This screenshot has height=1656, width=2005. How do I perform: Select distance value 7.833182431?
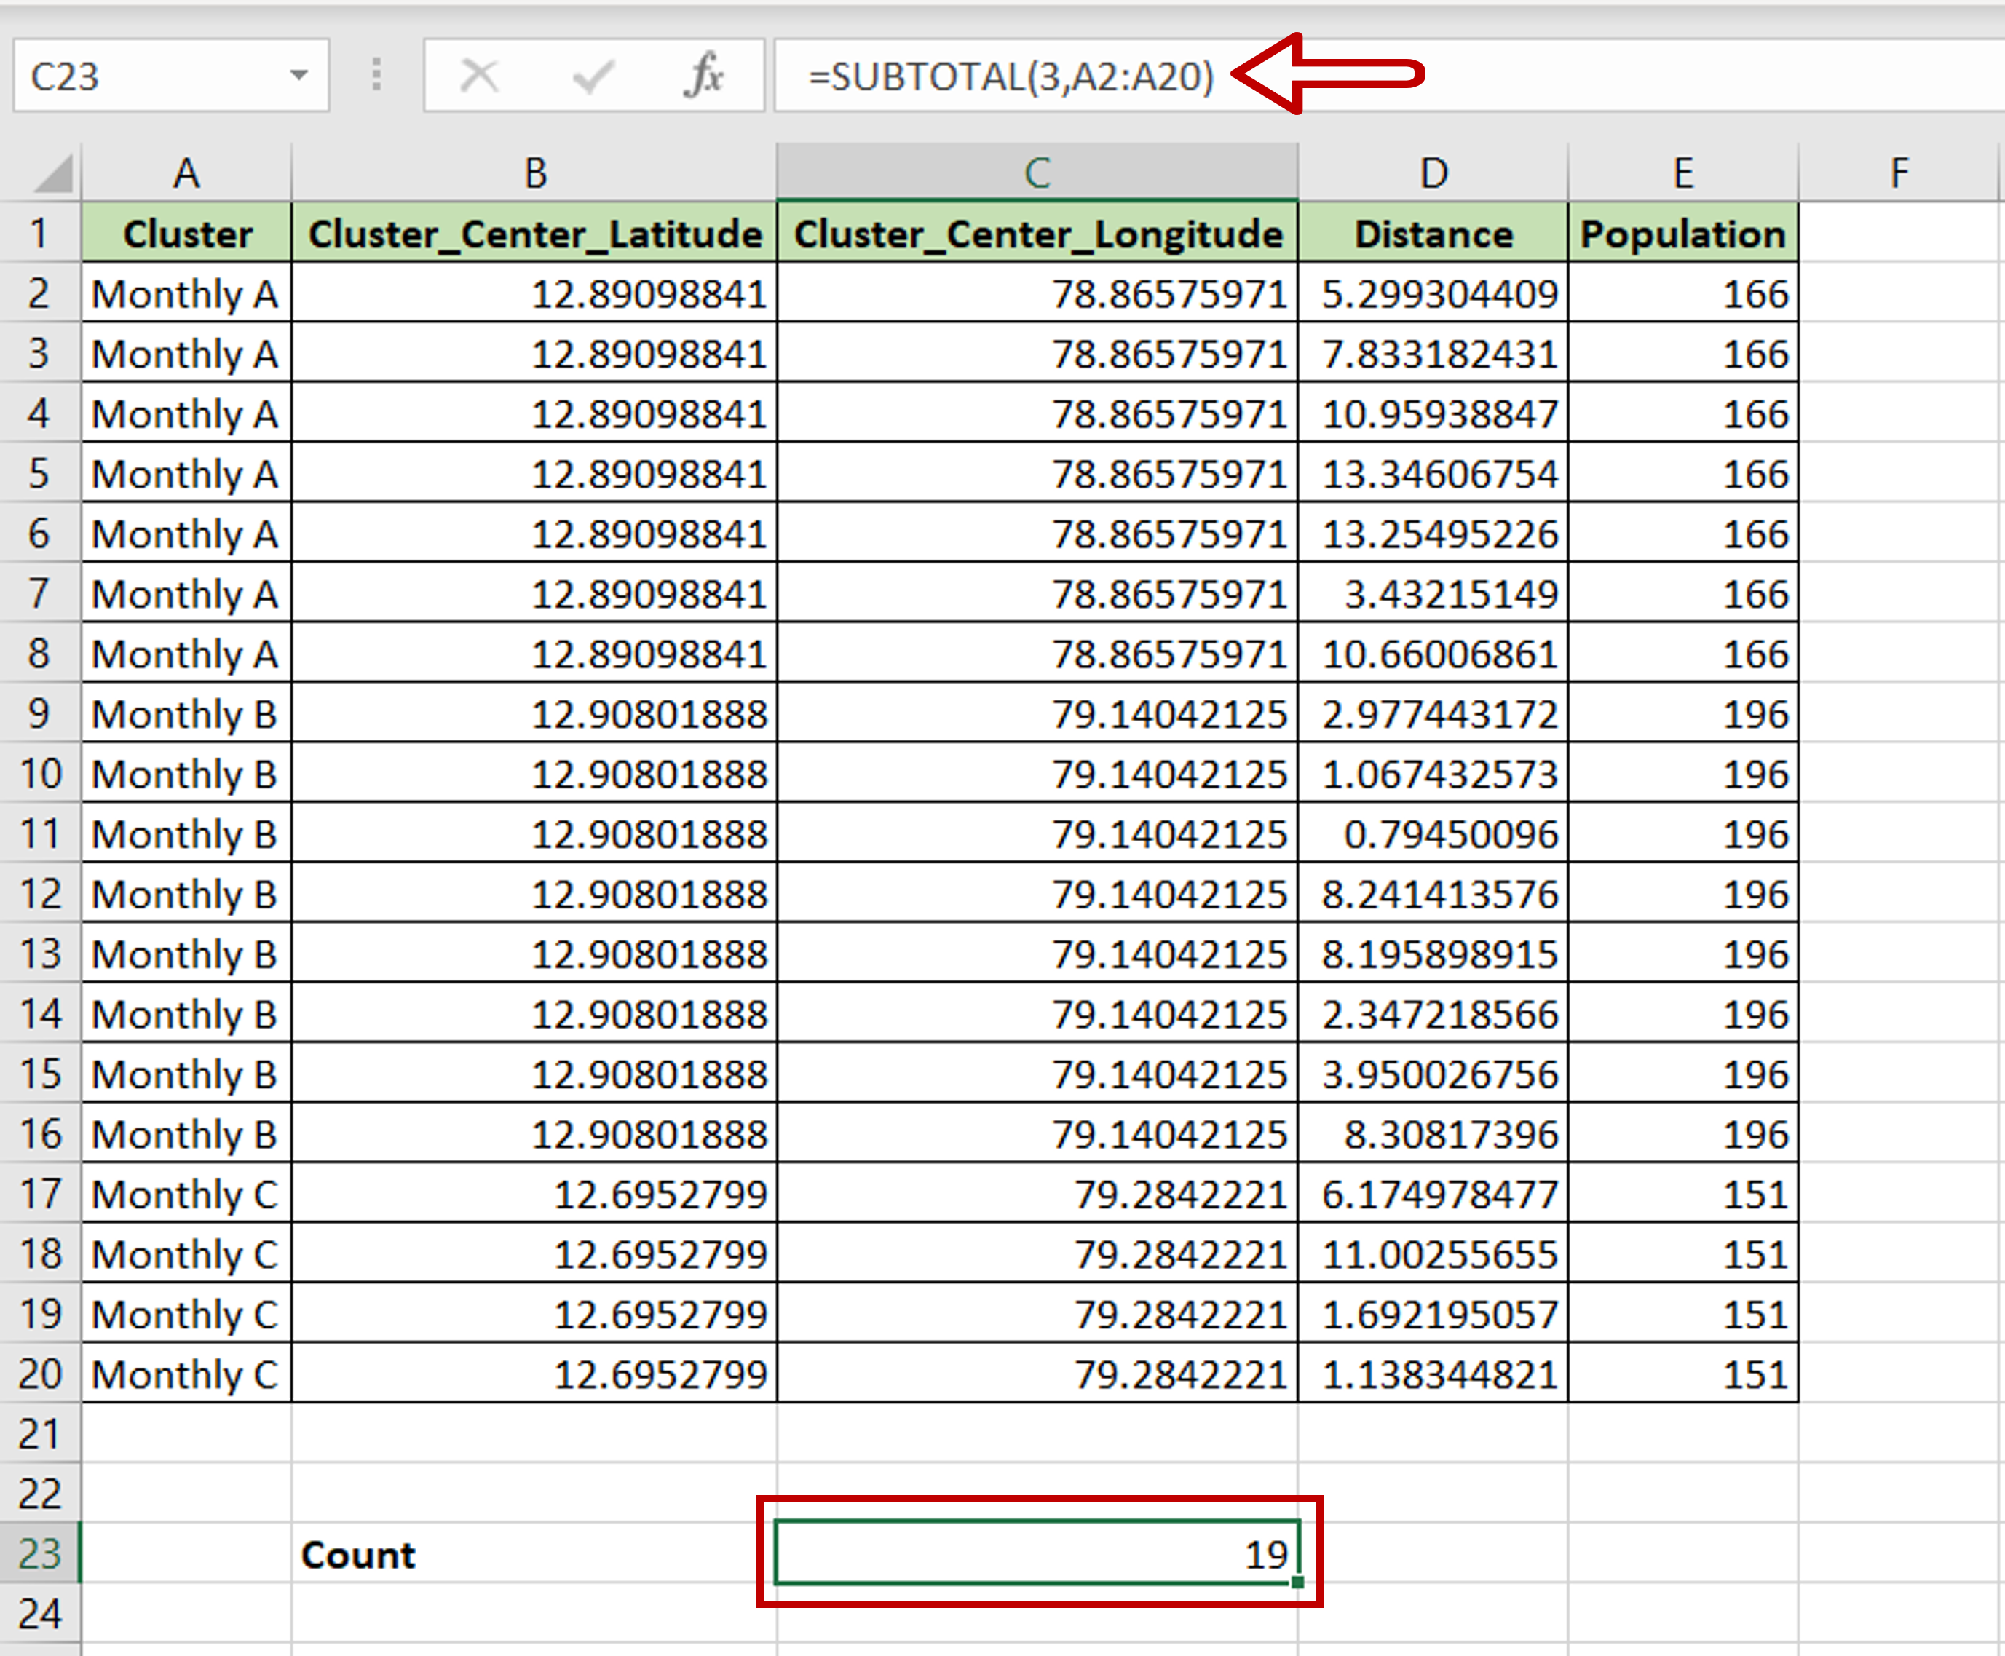tap(1433, 353)
